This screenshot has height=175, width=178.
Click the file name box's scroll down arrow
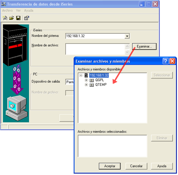tap(127, 52)
